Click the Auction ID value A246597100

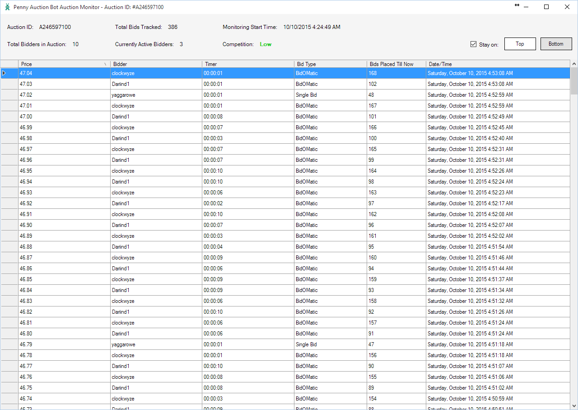click(x=55, y=27)
